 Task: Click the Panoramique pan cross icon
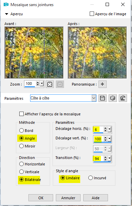tap(103, 84)
